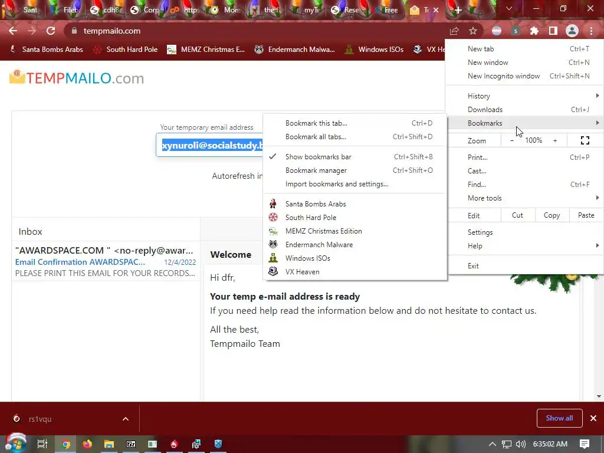Open the volume speaker tray icon
The width and height of the screenshot is (604, 453).
520,444
